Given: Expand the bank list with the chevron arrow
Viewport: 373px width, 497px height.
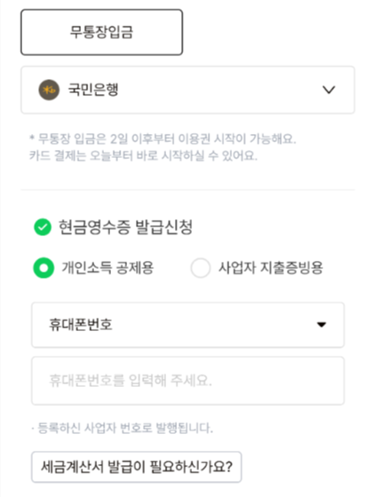Looking at the screenshot, I should point(329,90).
